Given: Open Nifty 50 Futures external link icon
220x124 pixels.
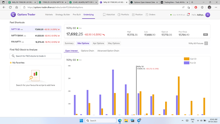Looking at the screenshot, I should (206, 43).
